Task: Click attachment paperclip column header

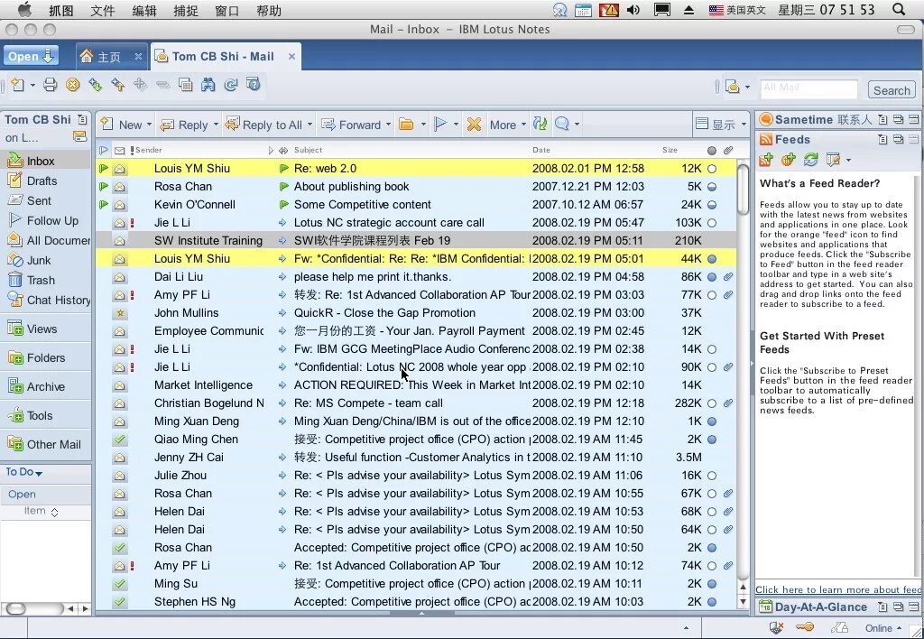Action: [x=728, y=151]
